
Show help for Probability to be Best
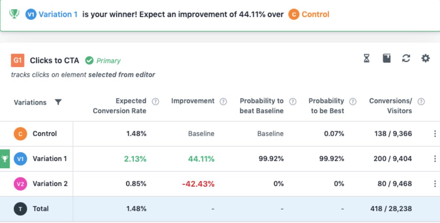coord(353,102)
